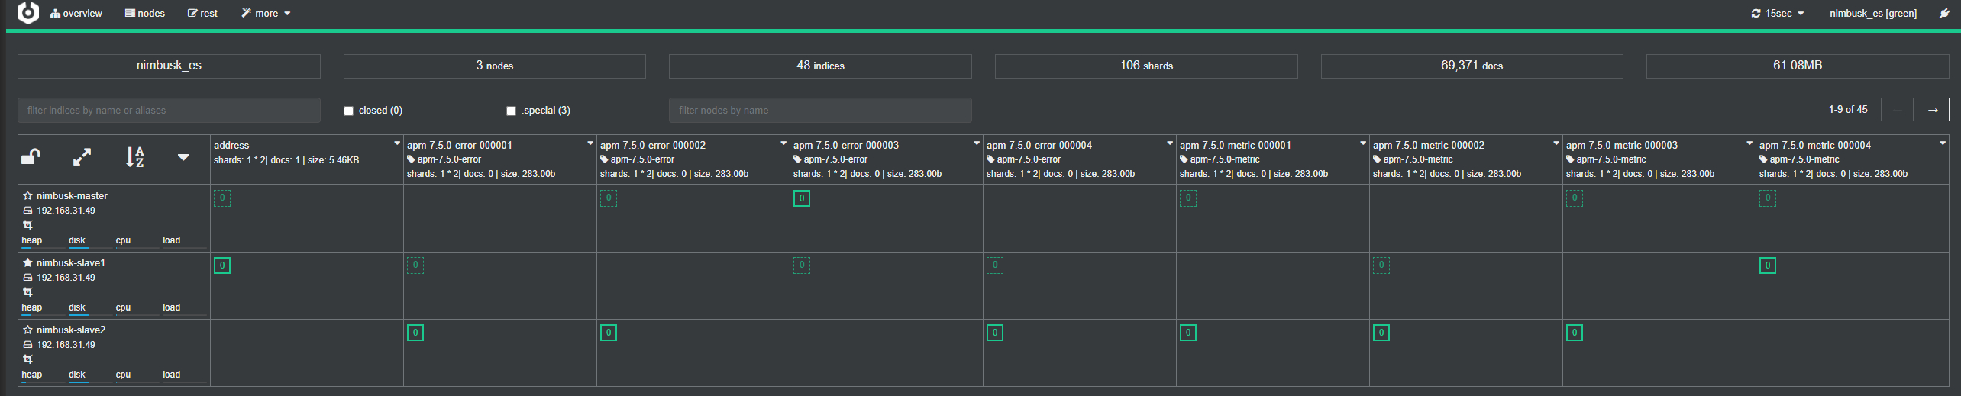
Task: Expand the address index dropdown arrow
Action: click(x=397, y=143)
